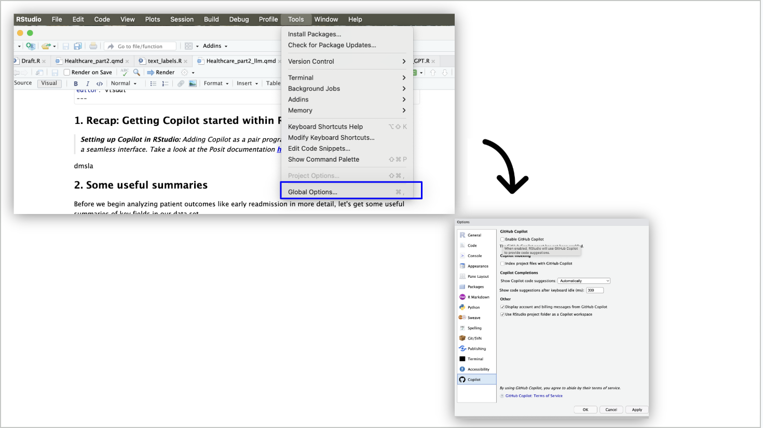Switch to Healthcare_part2.qmd tab
The width and height of the screenshot is (763, 428).
pos(93,61)
